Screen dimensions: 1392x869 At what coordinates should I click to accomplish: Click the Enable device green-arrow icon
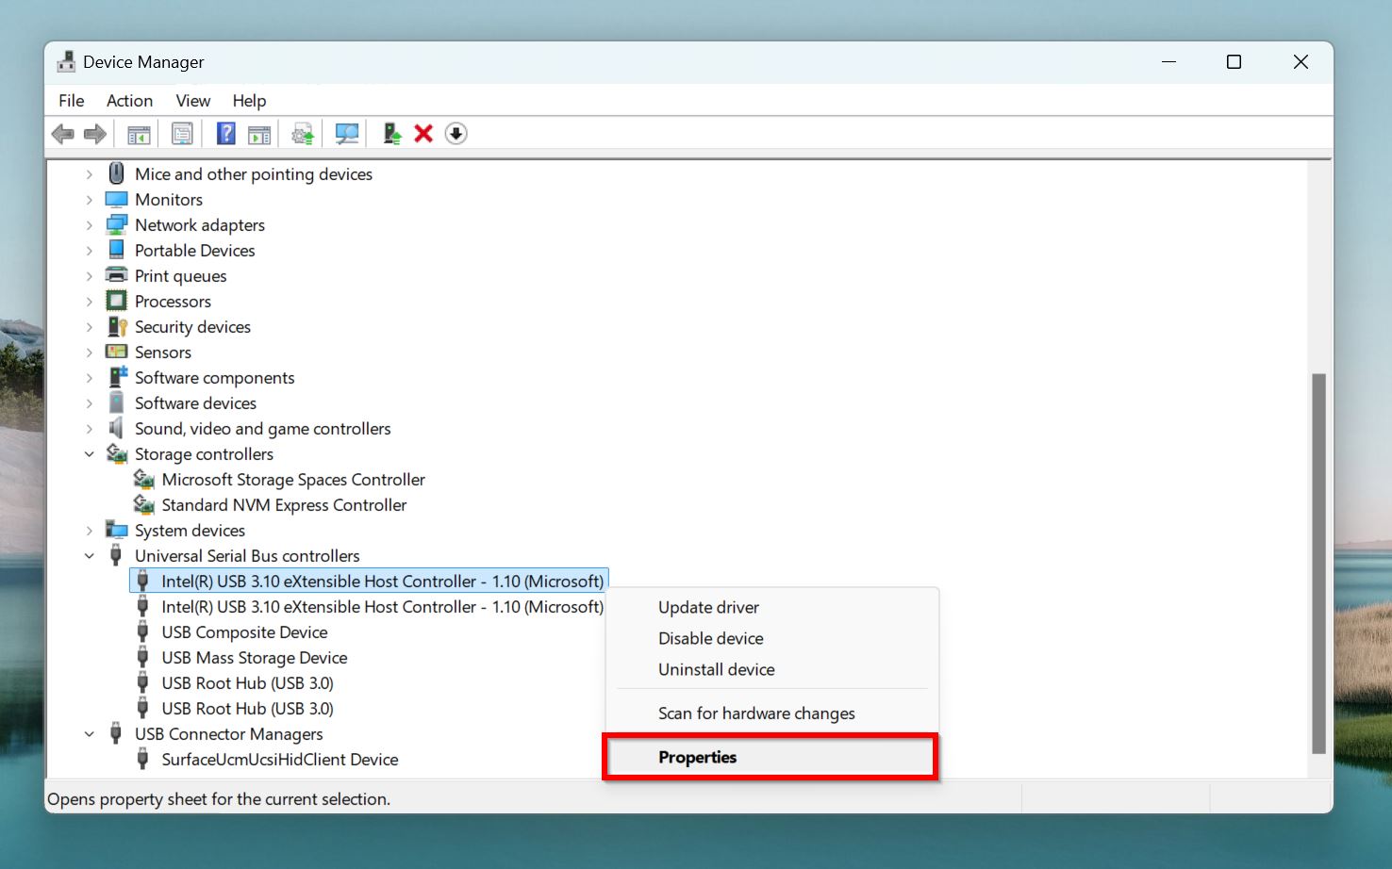point(392,134)
